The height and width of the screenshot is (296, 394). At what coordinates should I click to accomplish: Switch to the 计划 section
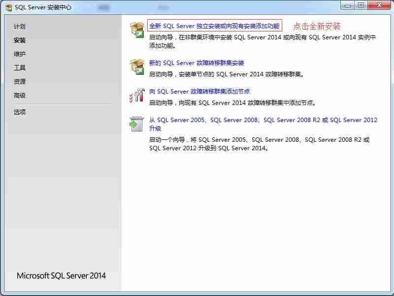click(20, 27)
